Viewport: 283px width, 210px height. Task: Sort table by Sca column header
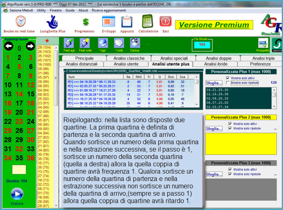[182, 77]
